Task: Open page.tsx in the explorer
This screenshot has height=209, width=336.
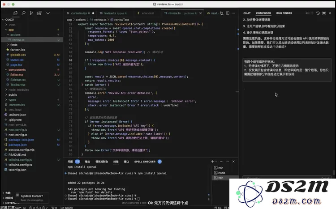Action: coord(16,65)
